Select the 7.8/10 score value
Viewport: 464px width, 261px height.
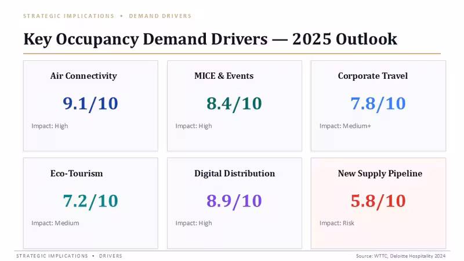click(x=378, y=104)
